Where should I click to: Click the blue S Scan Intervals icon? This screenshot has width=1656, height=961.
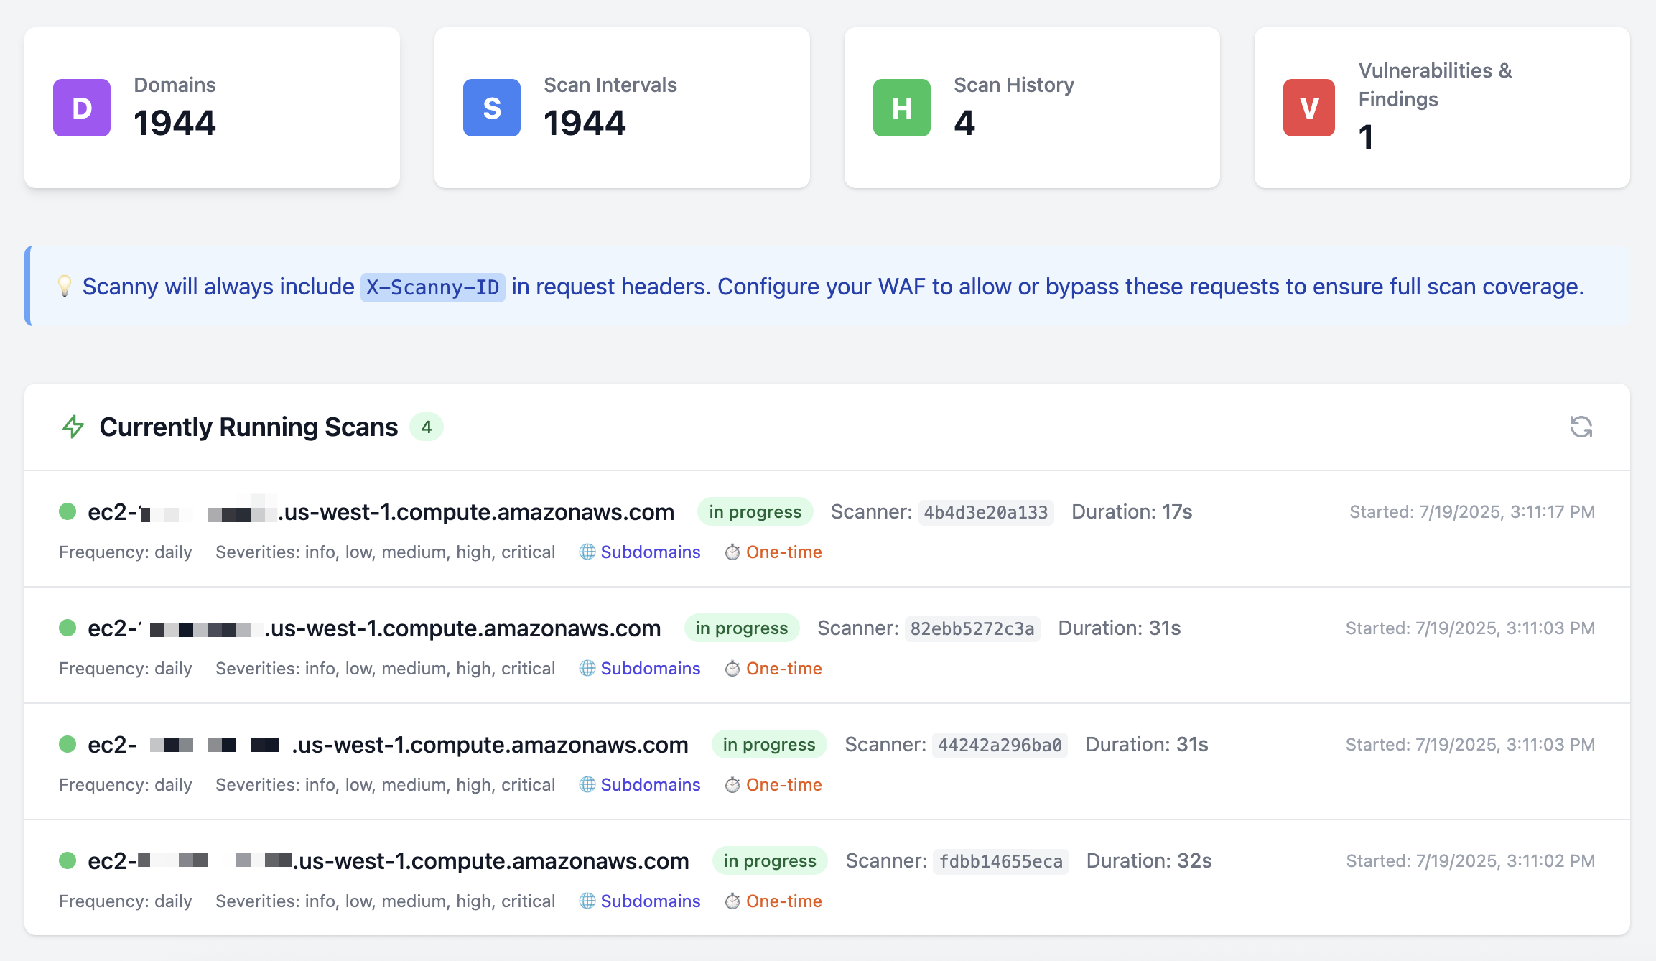tap(492, 108)
